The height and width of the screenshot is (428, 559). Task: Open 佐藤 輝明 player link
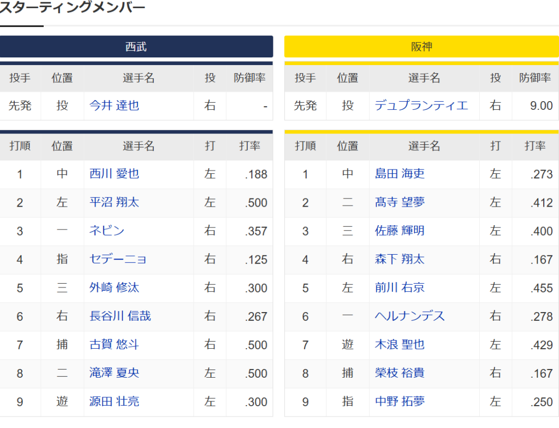(x=400, y=231)
